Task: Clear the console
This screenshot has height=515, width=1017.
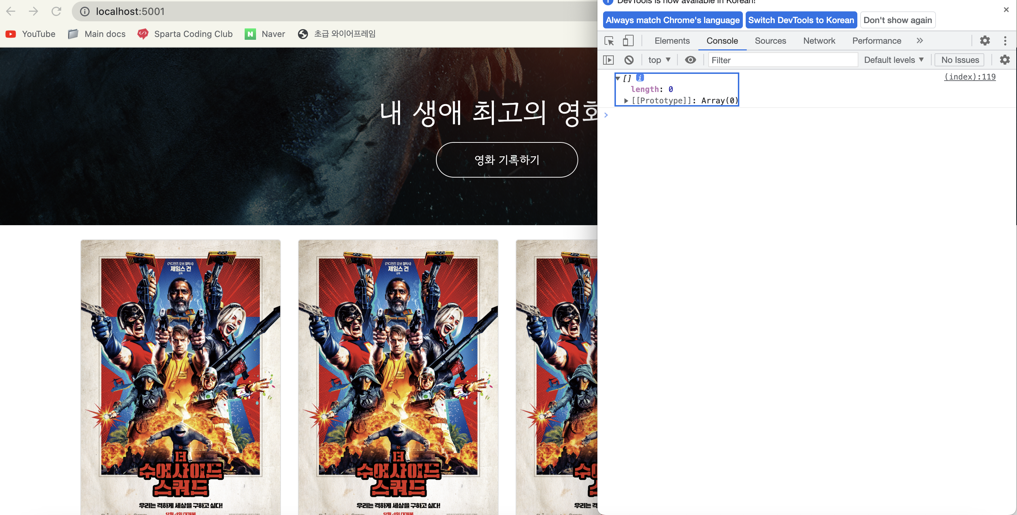Action: pyautogui.click(x=629, y=60)
